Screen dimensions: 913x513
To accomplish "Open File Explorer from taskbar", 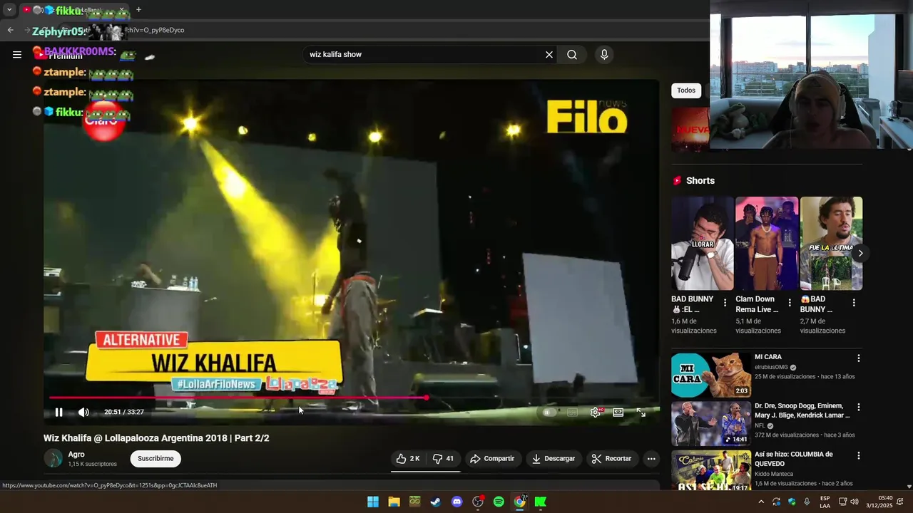I will pos(394,502).
